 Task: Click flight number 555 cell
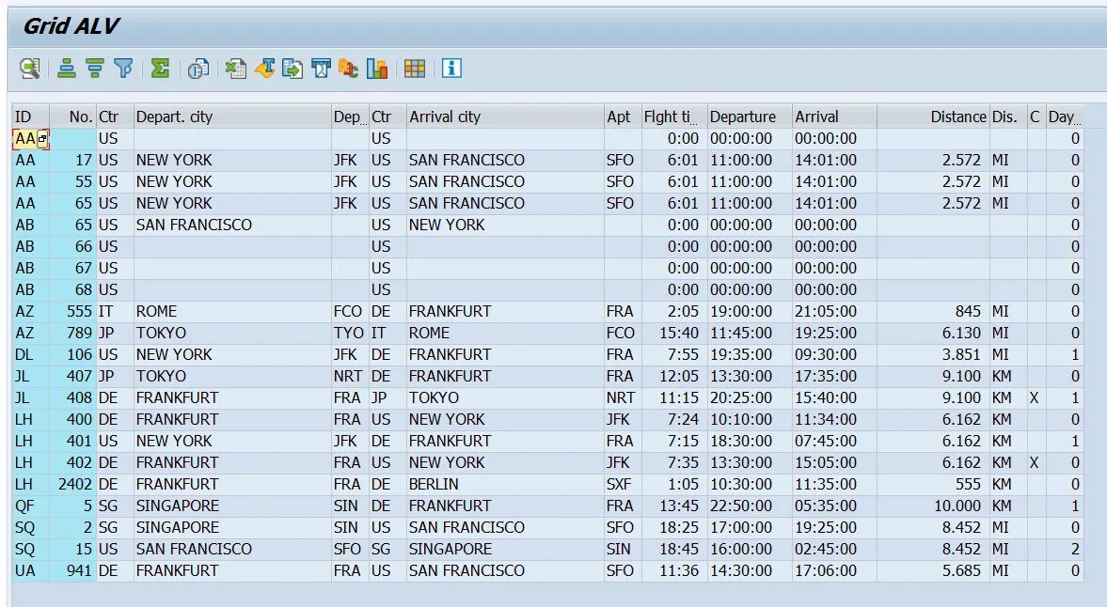[x=73, y=312]
